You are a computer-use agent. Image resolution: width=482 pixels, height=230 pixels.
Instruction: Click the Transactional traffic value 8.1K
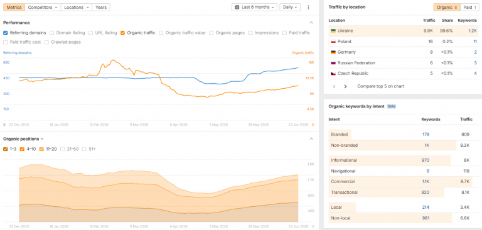[x=466, y=192]
